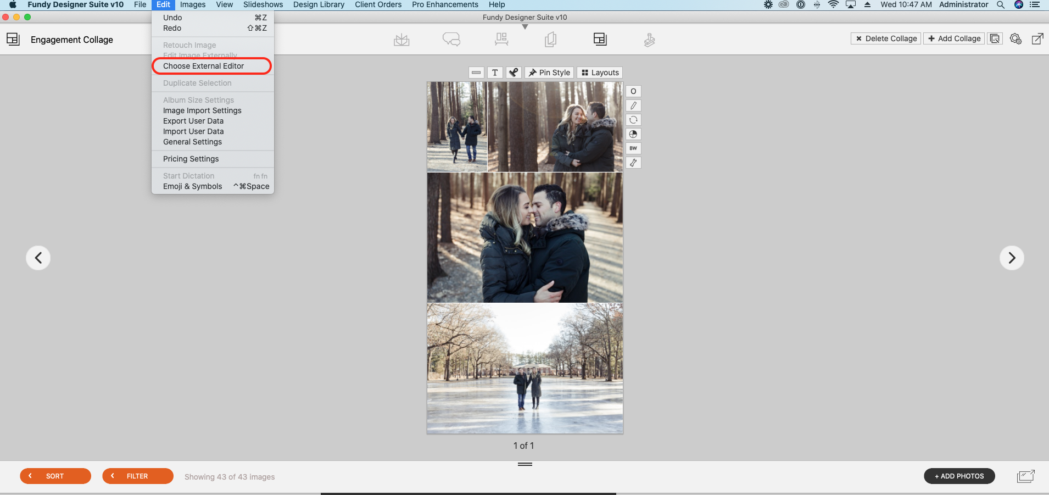Click the rotate arrows icon beside collage
This screenshot has width=1049, height=495.
(633, 120)
